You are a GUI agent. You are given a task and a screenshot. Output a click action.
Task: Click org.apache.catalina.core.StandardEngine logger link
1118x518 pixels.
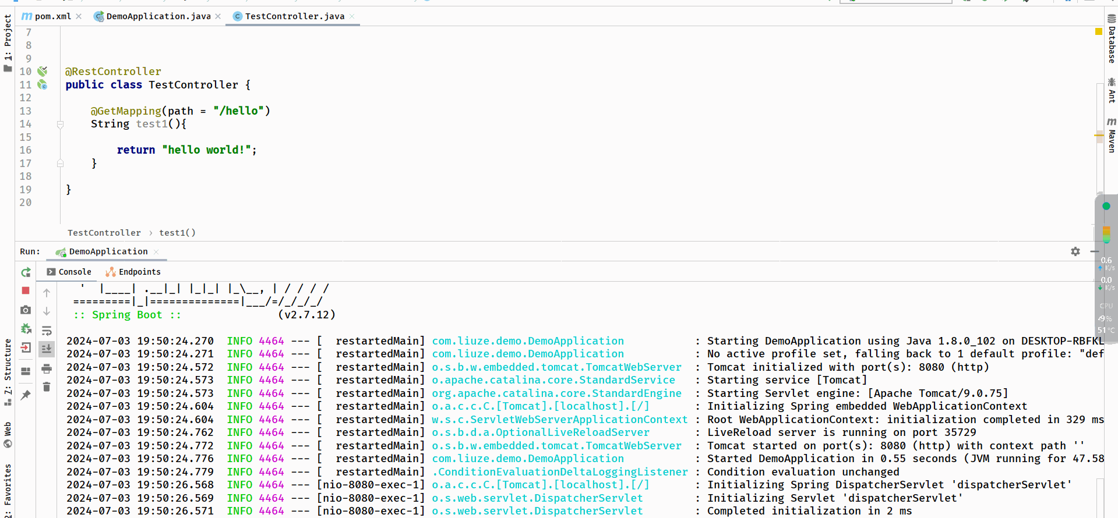point(556,393)
